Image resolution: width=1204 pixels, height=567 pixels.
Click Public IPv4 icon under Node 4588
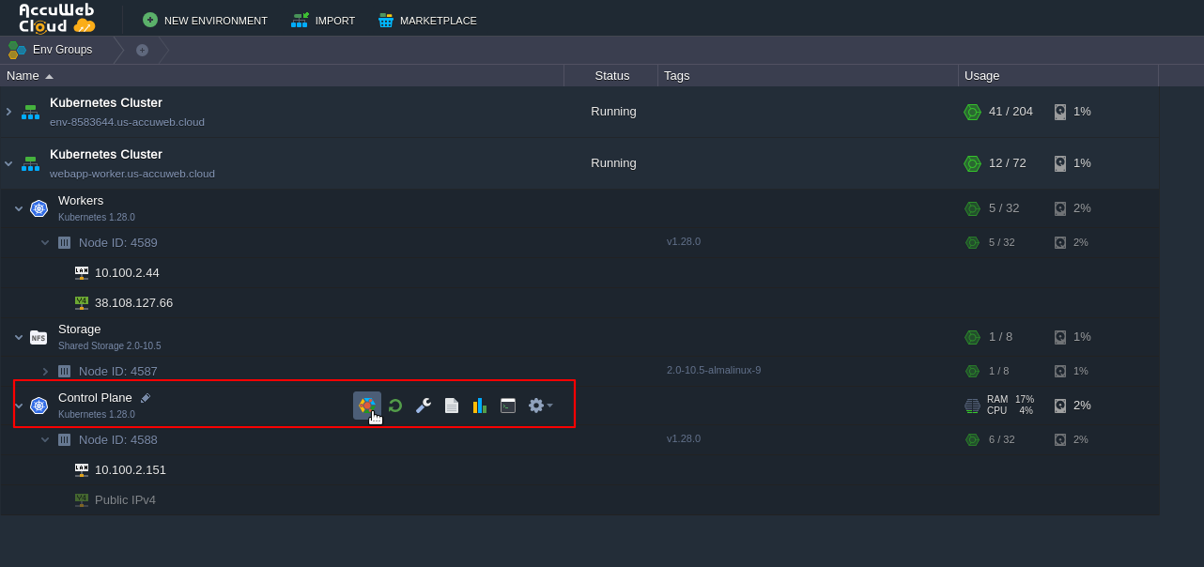pos(82,500)
